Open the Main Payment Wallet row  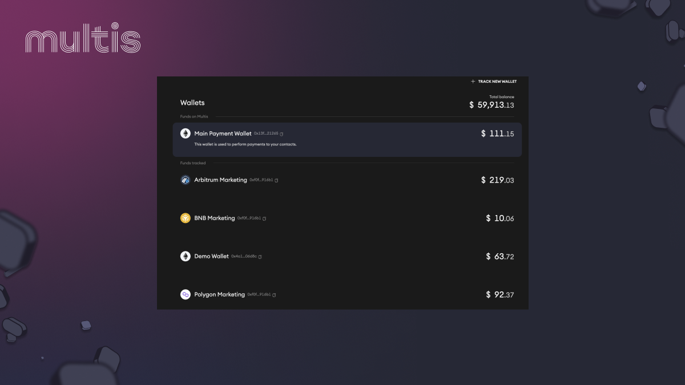coord(347,140)
